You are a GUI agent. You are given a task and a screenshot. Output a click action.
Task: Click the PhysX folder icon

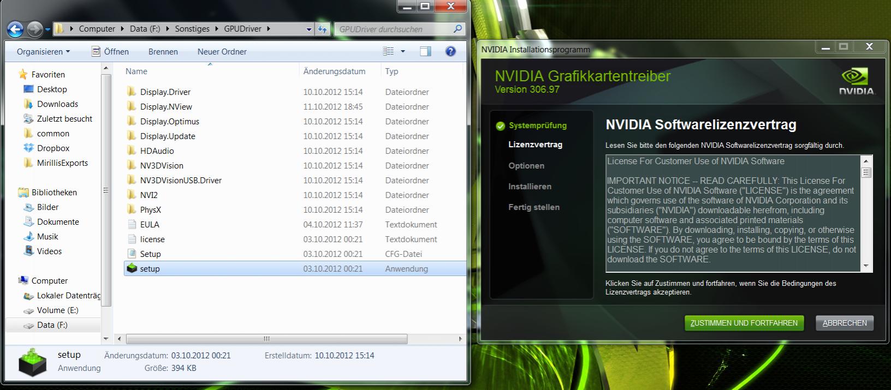132,209
